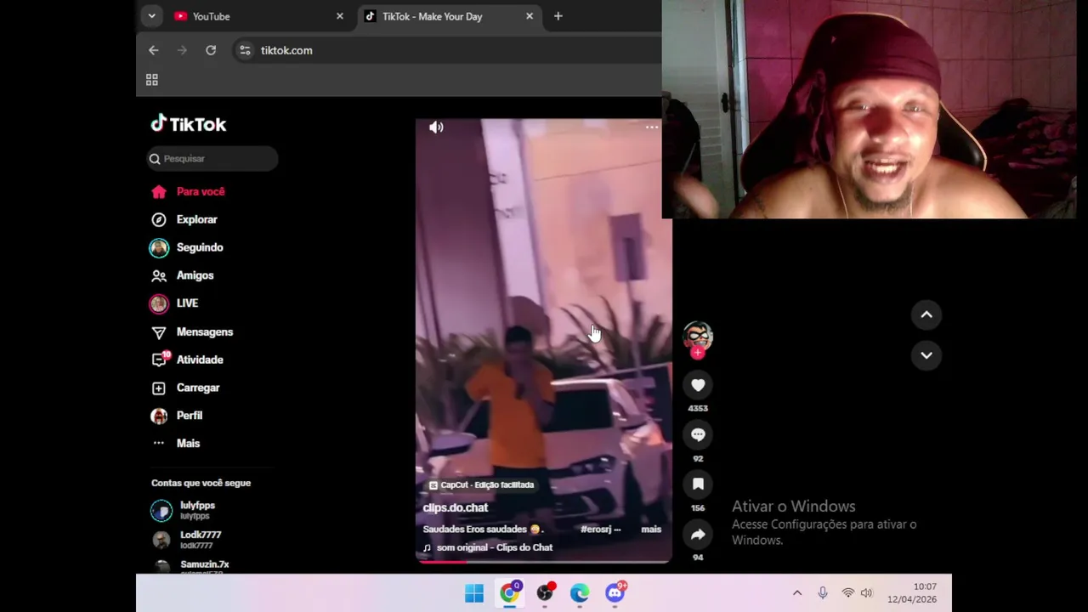The image size is (1088, 612).
Task: Reload the TikTok page
Action: click(211, 50)
